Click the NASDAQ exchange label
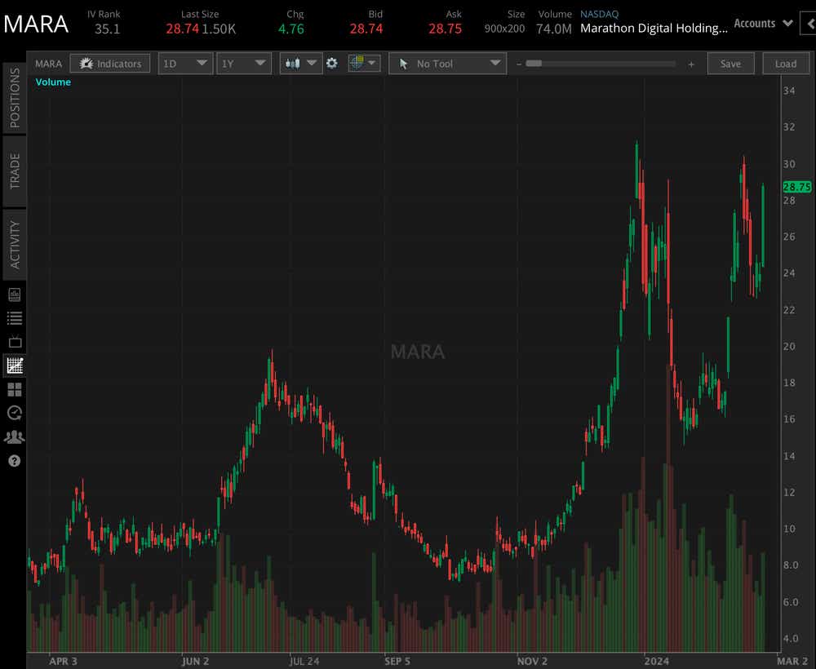Image resolution: width=816 pixels, height=669 pixels. (x=599, y=14)
